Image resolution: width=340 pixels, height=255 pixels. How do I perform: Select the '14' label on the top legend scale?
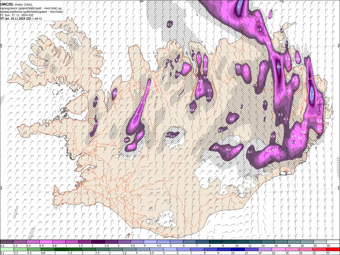[x=263, y=246]
